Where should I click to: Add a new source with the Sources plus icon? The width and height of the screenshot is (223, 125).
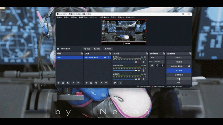[86, 83]
